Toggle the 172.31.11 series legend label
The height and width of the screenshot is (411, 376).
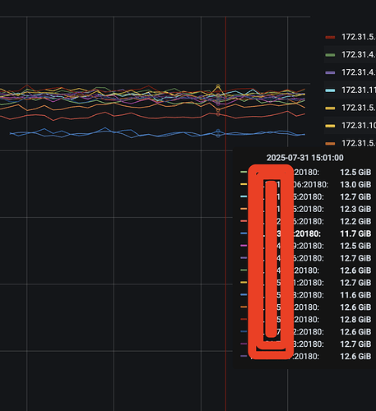(x=359, y=90)
